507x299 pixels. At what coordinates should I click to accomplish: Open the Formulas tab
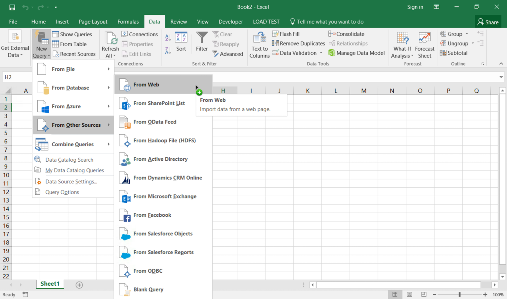tap(128, 21)
